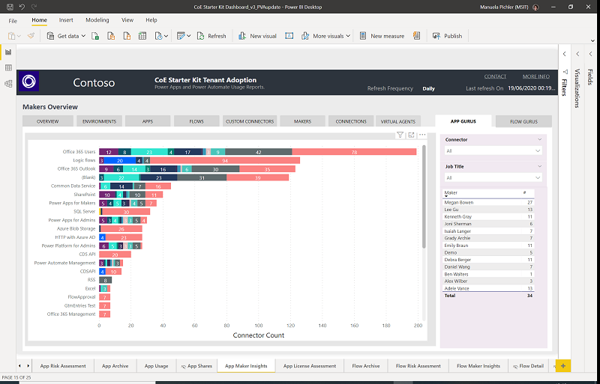Expand the Visualizations pane
Screen dimensions: 600x384
(x=577, y=54)
